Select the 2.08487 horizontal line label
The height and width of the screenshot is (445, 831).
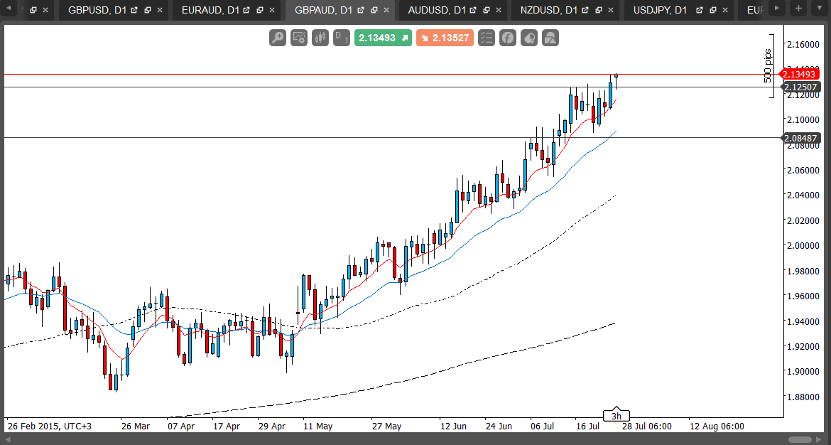[800, 138]
